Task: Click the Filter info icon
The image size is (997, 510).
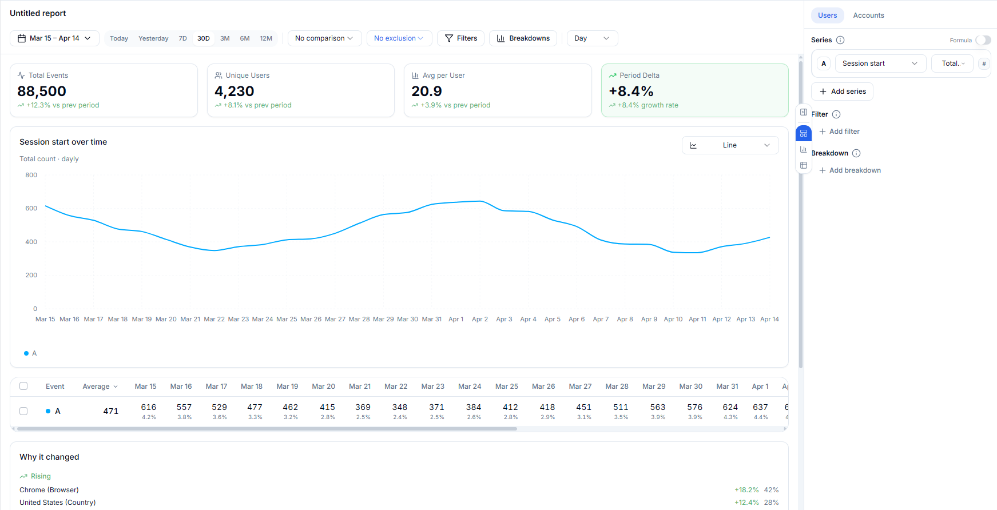Action: [x=836, y=114]
